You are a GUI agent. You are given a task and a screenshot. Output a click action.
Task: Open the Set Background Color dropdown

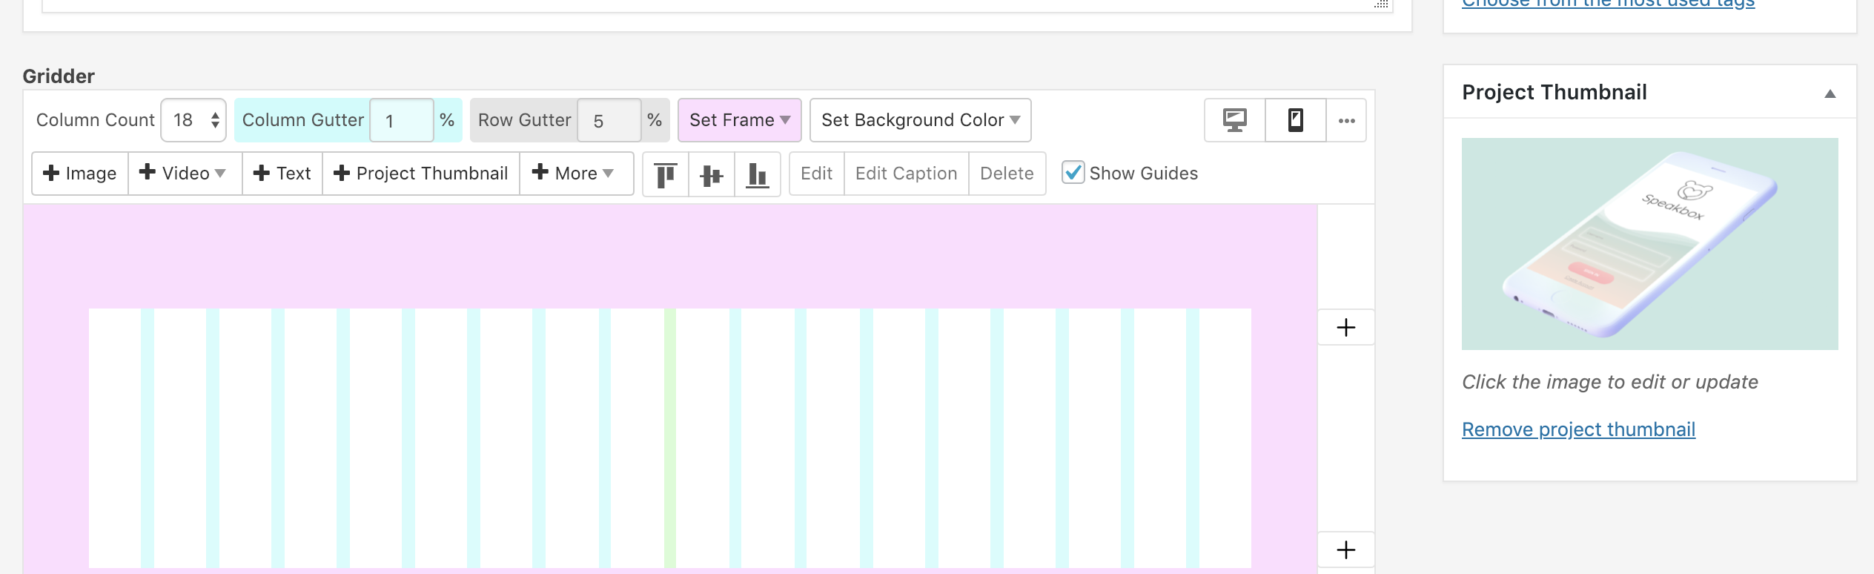point(920,120)
